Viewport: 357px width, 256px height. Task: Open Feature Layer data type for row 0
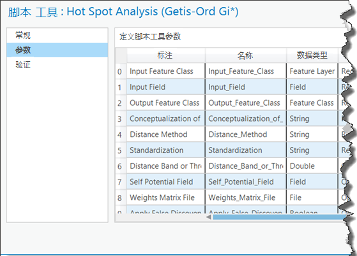(x=312, y=71)
